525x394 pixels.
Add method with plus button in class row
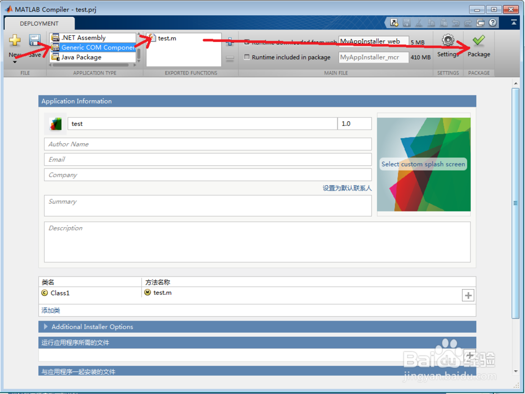point(468,295)
